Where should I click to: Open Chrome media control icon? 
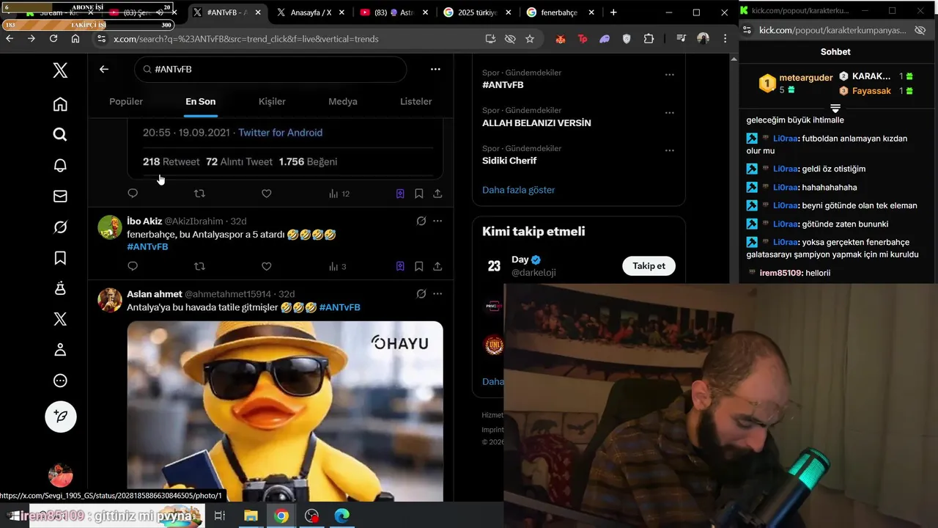click(x=681, y=39)
